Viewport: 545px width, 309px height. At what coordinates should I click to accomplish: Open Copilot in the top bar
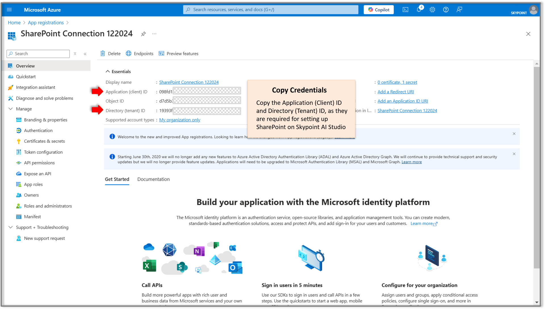(x=378, y=9)
